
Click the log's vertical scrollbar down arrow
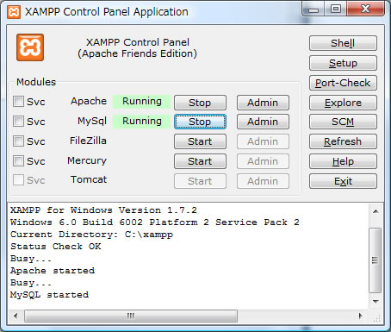click(375, 302)
